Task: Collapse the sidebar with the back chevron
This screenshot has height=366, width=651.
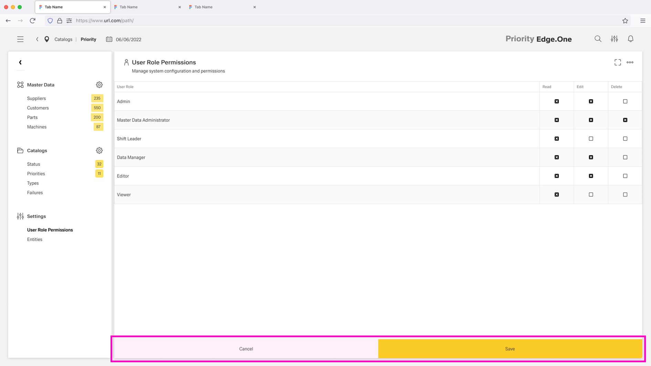Action: click(20, 62)
